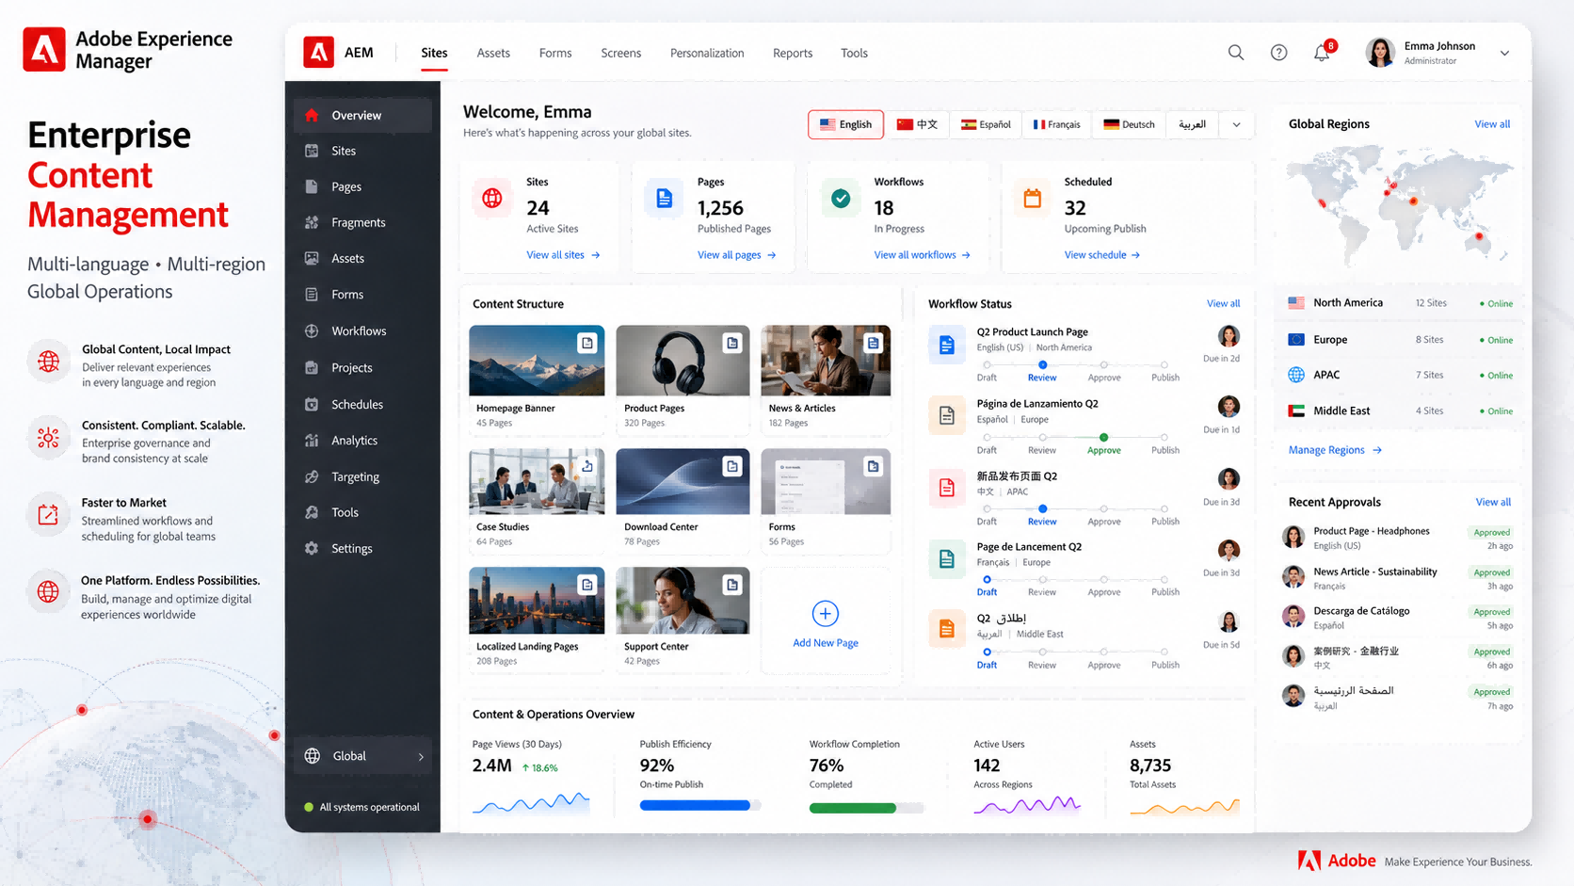Open Overview in the sidebar
1574x886 pixels.
pos(362,115)
